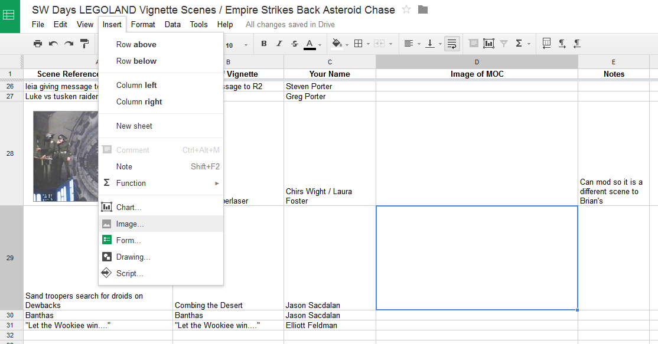The image size is (658, 344).
Task: Click the horizontal align icon
Action: pos(408,44)
